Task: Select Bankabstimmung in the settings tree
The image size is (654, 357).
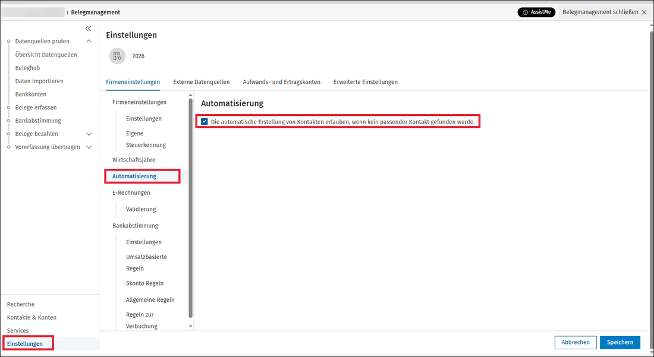Action: coord(135,226)
